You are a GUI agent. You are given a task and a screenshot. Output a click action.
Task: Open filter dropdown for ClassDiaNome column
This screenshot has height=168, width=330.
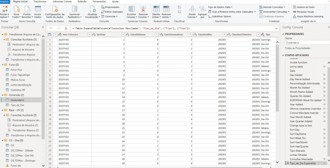[157, 34]
